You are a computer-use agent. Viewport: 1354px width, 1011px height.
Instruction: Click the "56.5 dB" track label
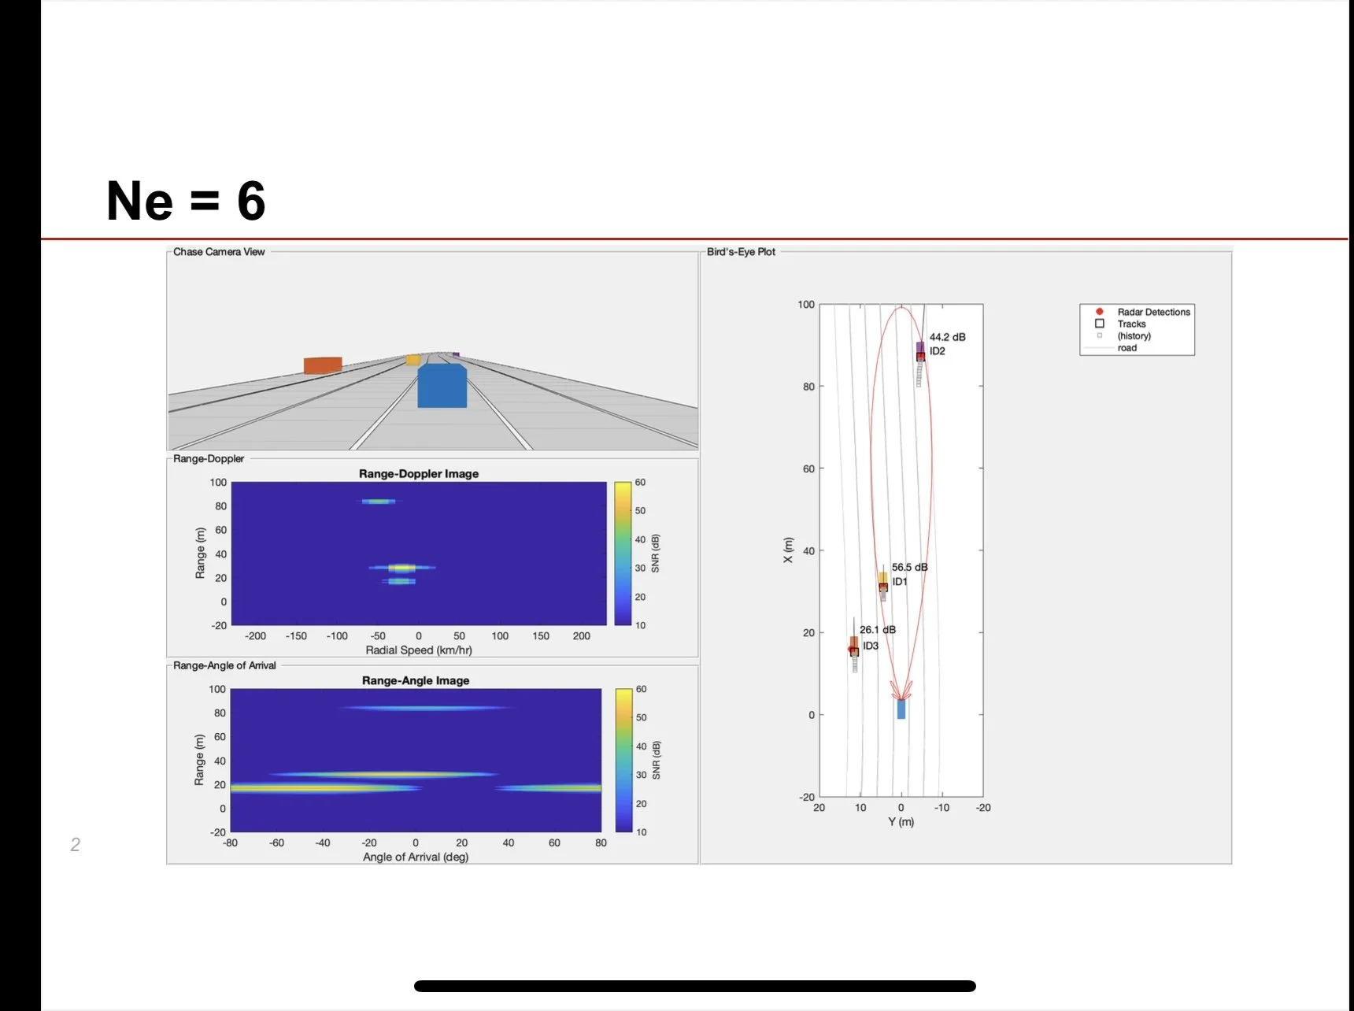909,567
